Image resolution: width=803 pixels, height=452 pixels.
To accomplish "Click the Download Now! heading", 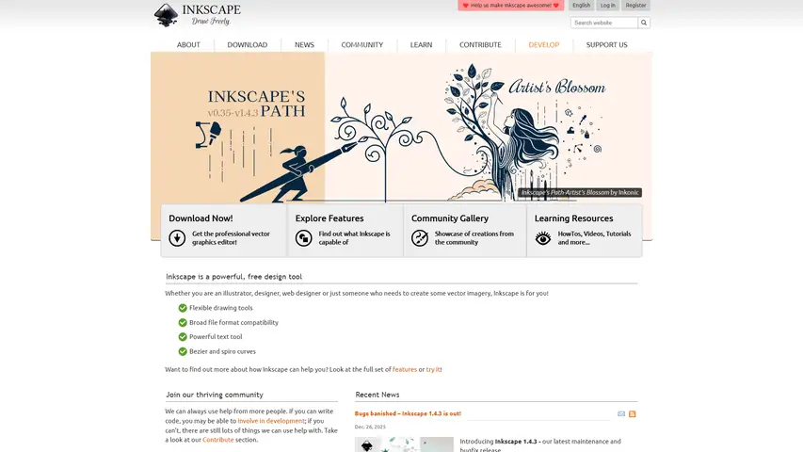I will [201, 218].
